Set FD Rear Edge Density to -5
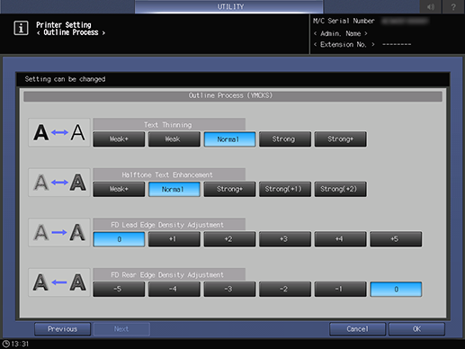The height and width of the screenshot is (349, 465). pyautogui.click(x=119, y=289)
